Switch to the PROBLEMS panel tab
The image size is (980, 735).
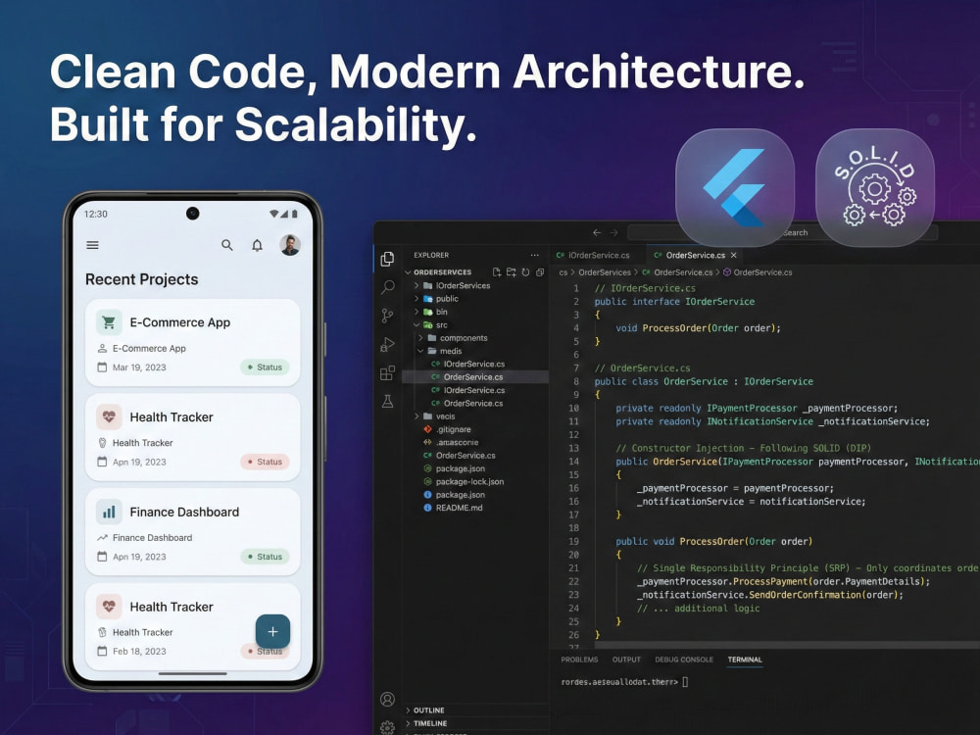579,660
